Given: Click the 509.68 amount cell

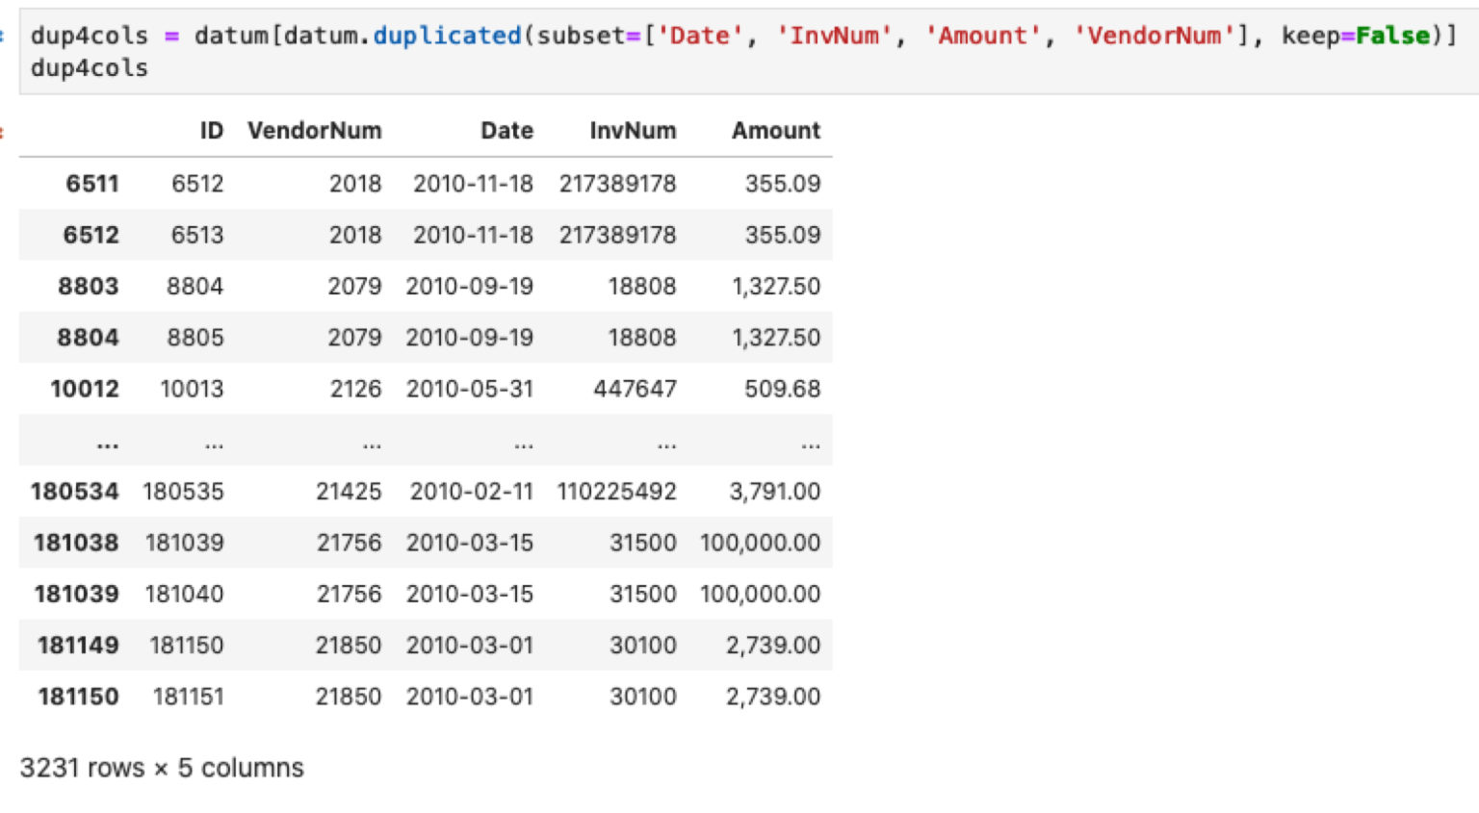Looking at the screenshot, I should [x=782, y=389].
